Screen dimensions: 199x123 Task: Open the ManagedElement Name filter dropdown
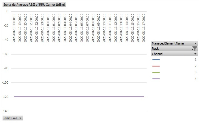(x=195, y=43)
